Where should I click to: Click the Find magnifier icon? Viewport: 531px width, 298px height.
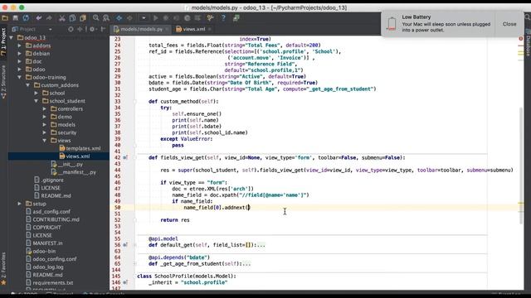(96, 18)
